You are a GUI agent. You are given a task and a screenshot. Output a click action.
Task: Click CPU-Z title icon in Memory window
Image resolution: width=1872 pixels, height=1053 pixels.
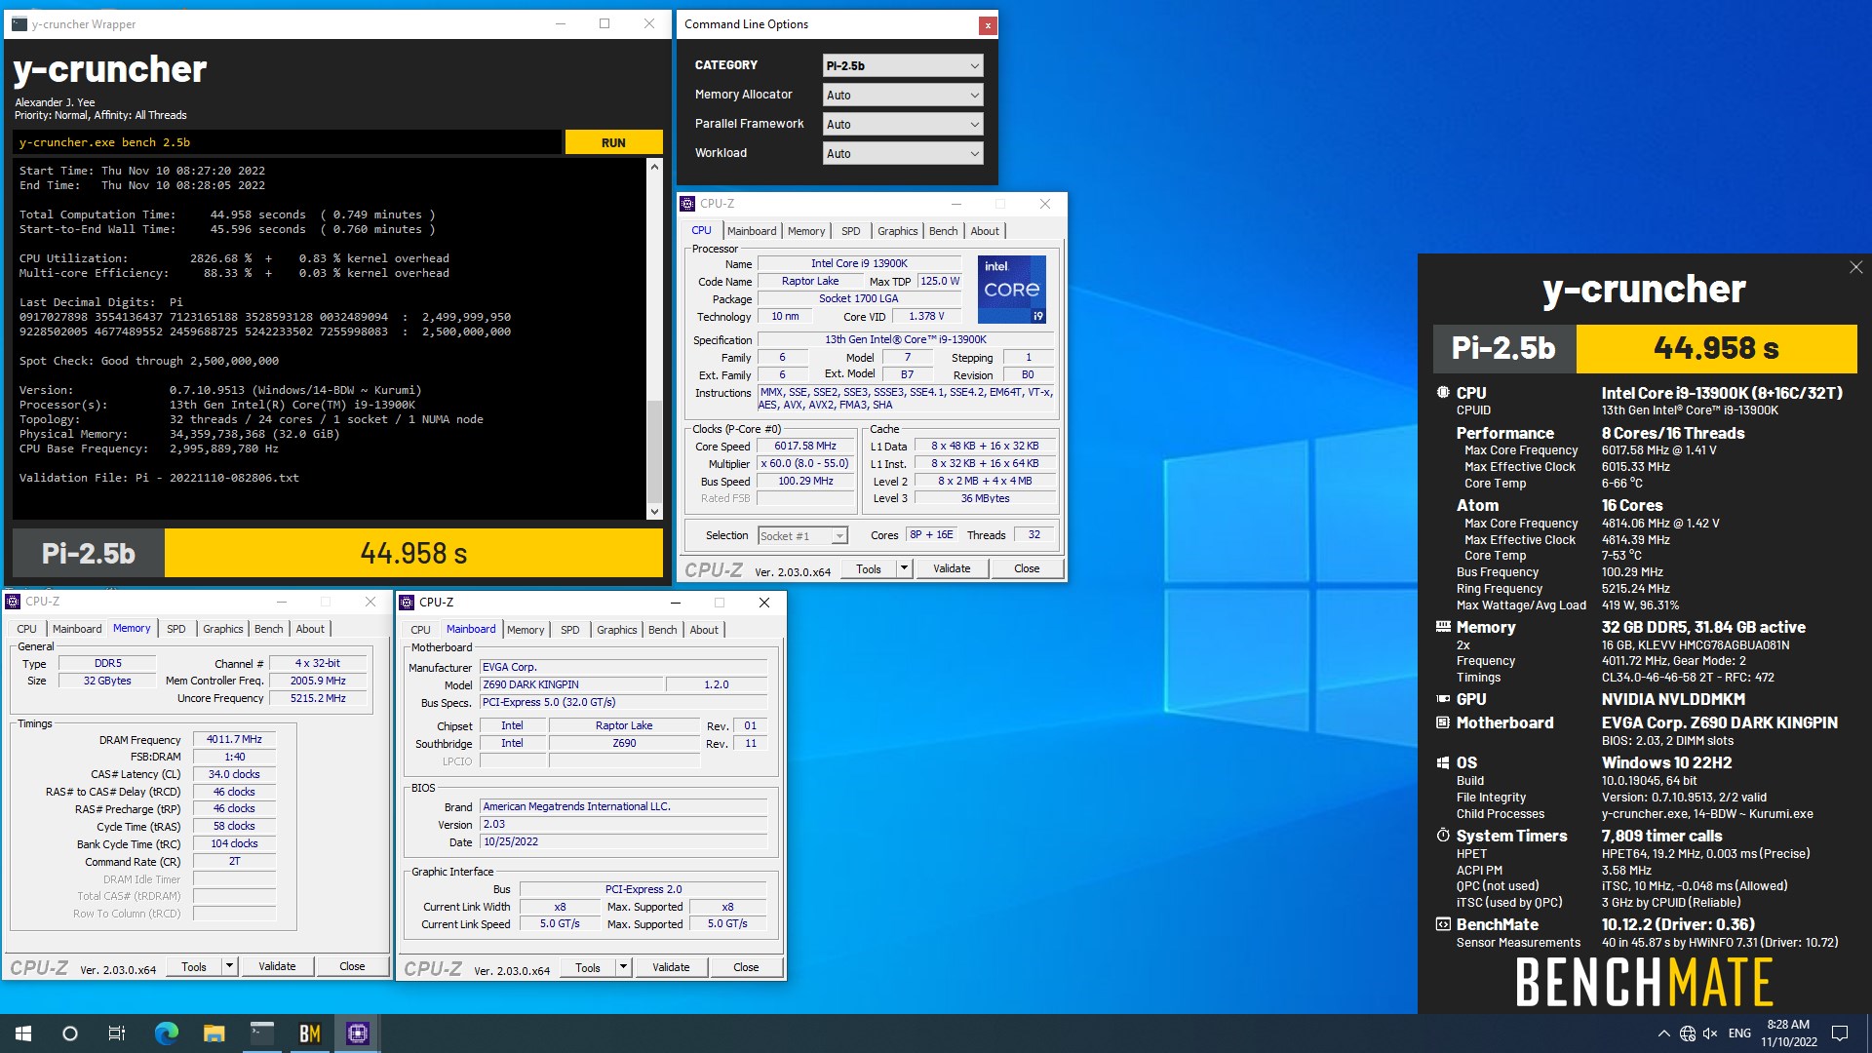click(13, 602)
